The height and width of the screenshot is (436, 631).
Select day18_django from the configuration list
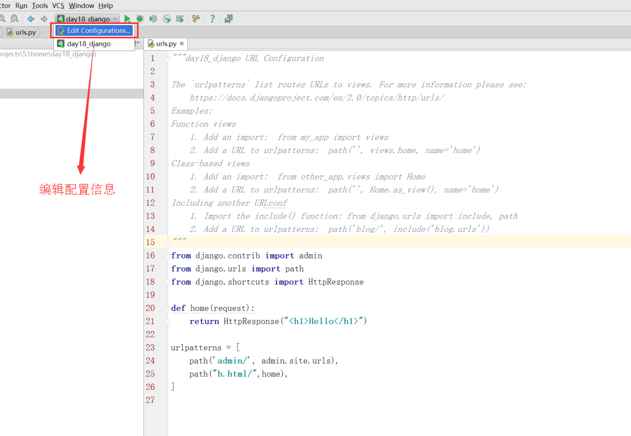[94, 44]
